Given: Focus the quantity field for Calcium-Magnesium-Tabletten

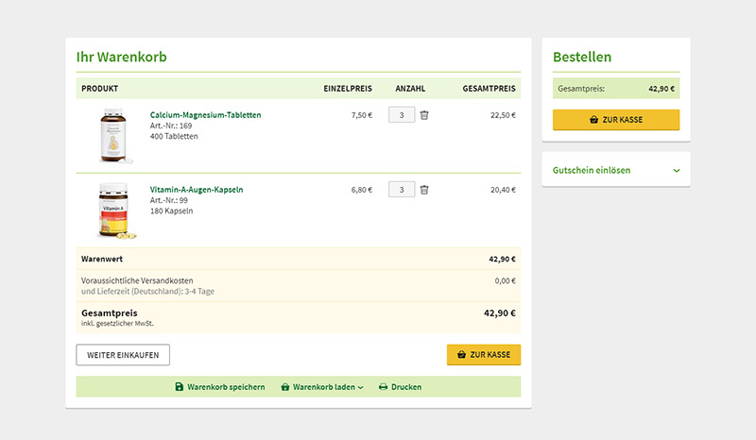Looking at the screenshot, I should tap(402, 115).
